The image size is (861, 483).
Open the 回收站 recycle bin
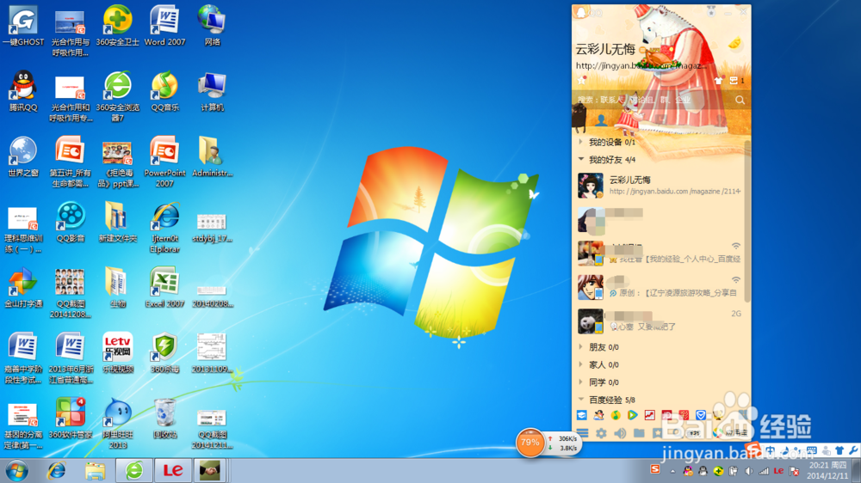pos(164,418)
